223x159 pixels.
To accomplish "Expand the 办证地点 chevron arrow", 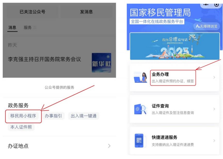I will [x=109, y=146].
